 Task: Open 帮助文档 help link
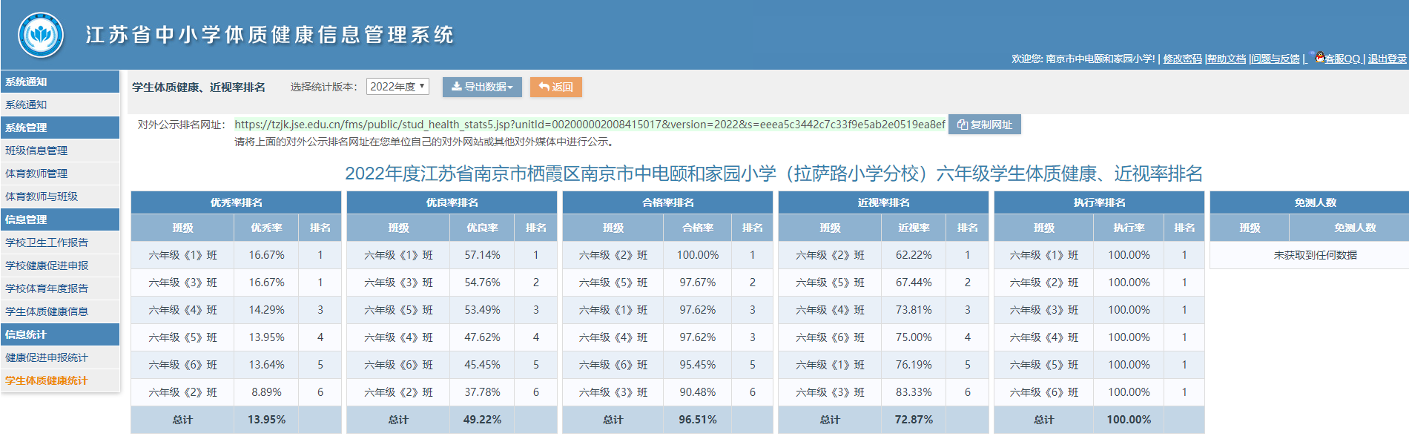[1227, 59]
